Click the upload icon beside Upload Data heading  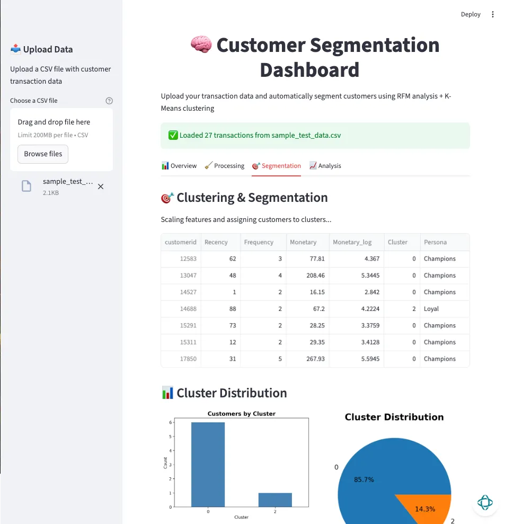[15, 49]
